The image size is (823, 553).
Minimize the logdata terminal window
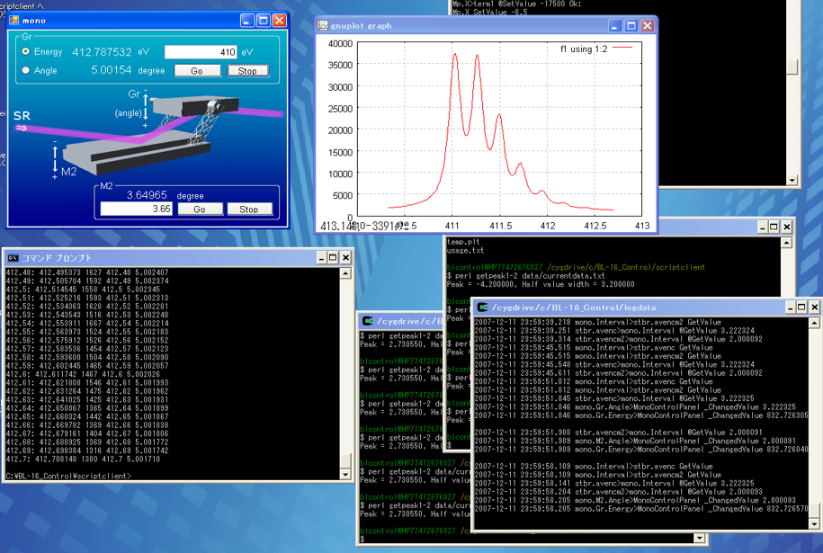coord(790,308)
